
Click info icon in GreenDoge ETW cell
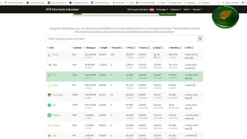[x=191, y=98]
